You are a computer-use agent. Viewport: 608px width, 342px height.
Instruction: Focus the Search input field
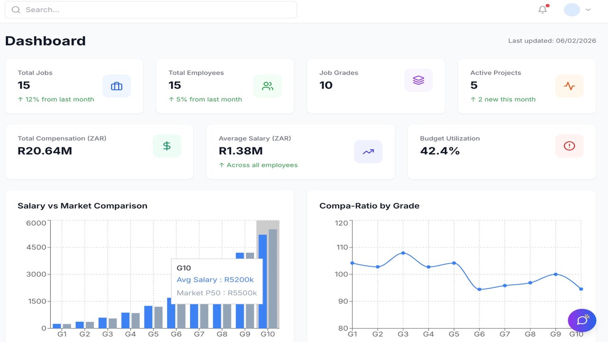point(151,9)
